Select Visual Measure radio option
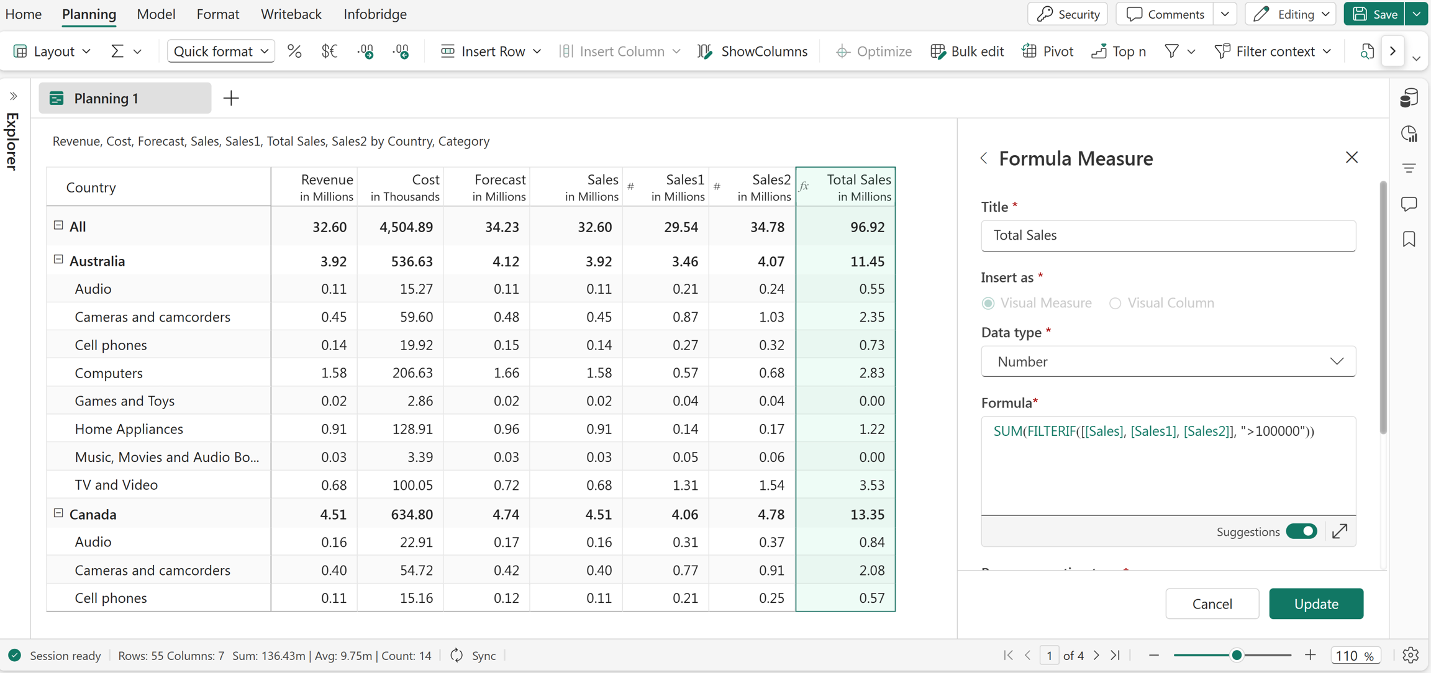 coord(988,303)
